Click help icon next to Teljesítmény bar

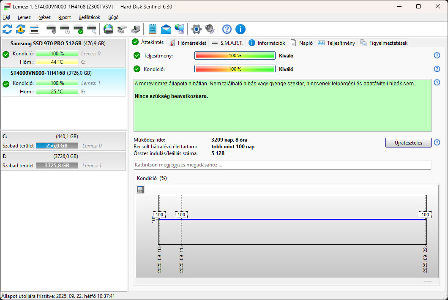pos(437,55)
